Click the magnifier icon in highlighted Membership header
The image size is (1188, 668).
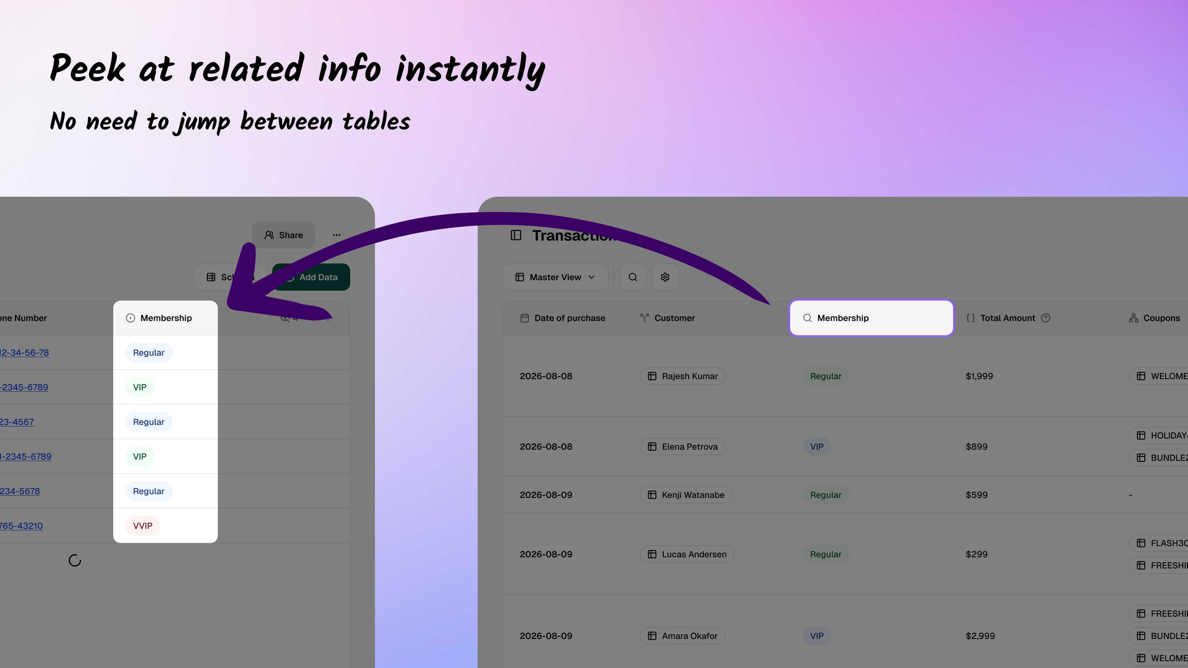coord(807,318)
